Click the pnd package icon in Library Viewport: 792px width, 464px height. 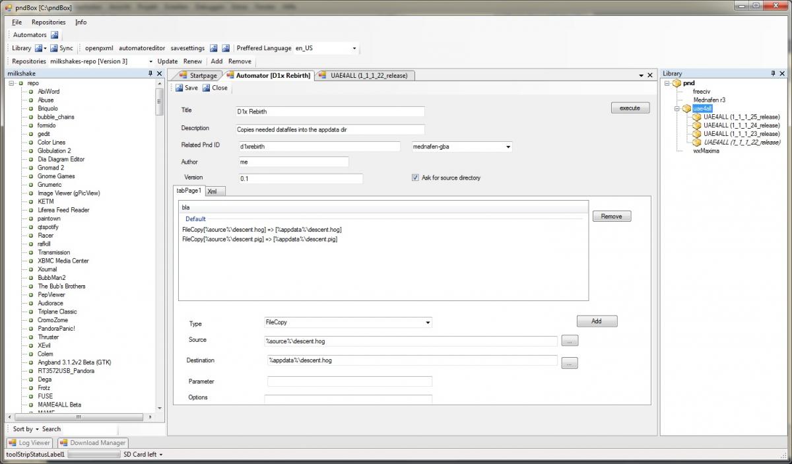coord(677,83)
